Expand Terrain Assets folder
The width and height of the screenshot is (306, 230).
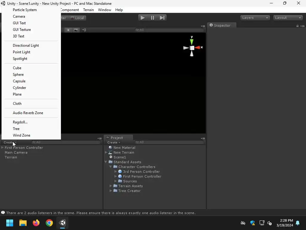click(111, 186)
